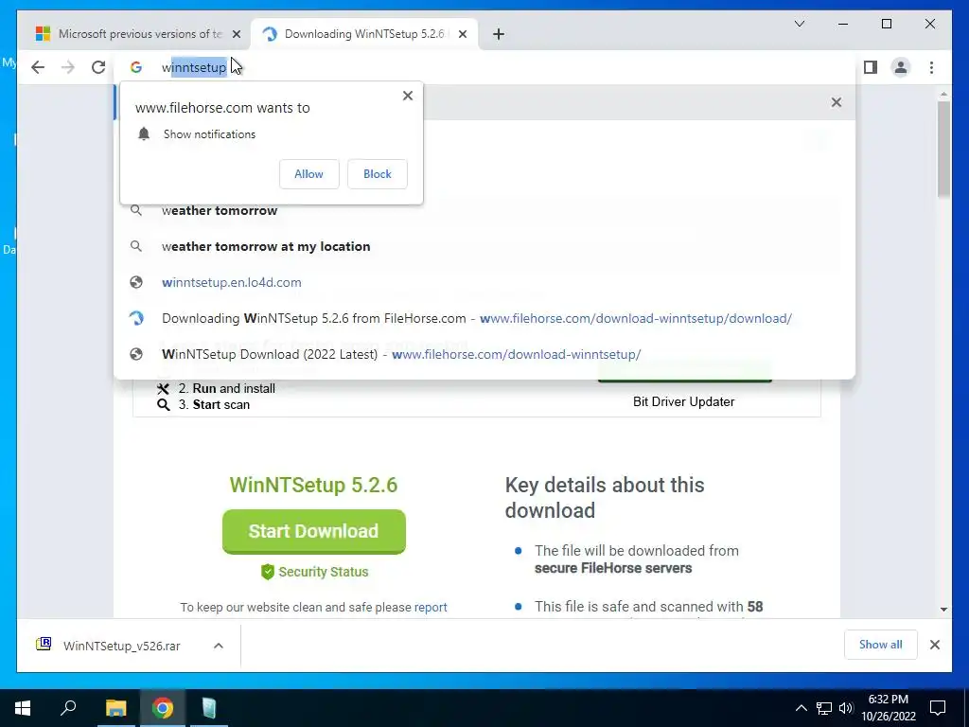Click the tools icon beside Run and install

coord(163,389)
